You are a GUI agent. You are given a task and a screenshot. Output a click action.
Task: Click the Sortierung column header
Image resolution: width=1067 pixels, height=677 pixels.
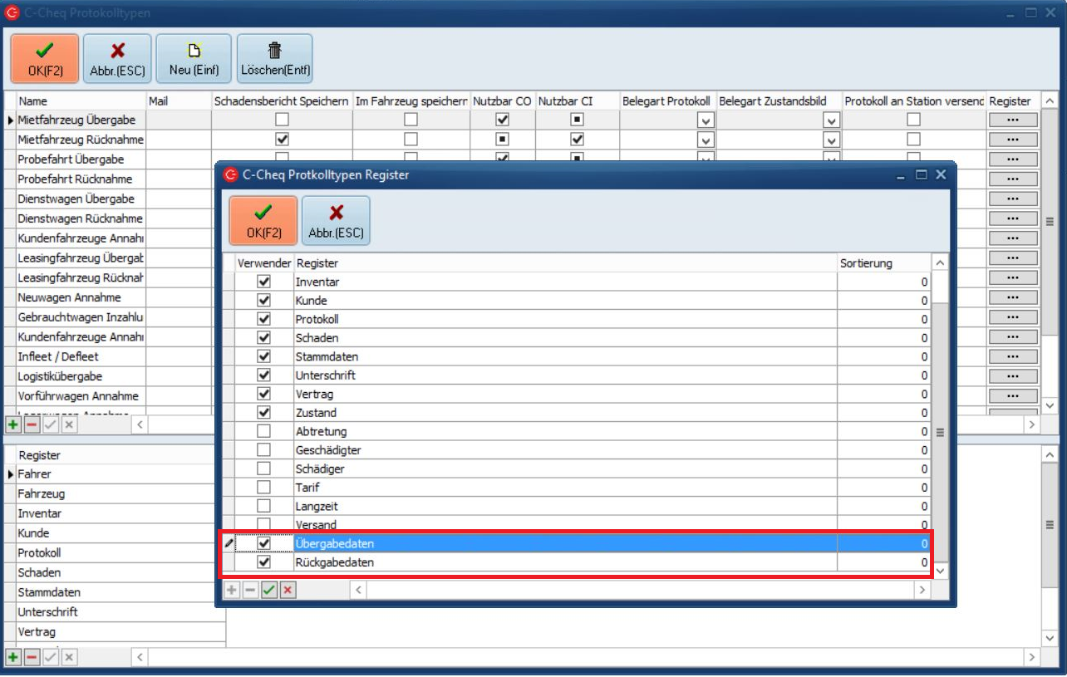[x=866, y=263]
